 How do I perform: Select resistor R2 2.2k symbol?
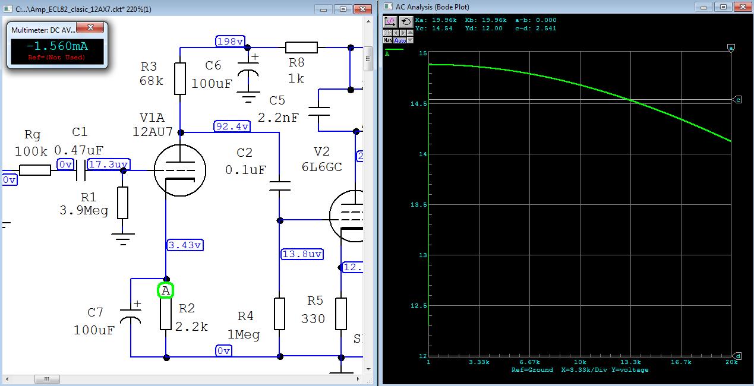[166, 314]
